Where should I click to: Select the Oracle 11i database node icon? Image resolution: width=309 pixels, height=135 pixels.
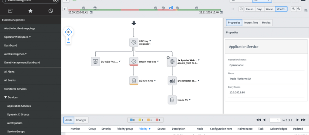tap(172, 100)
